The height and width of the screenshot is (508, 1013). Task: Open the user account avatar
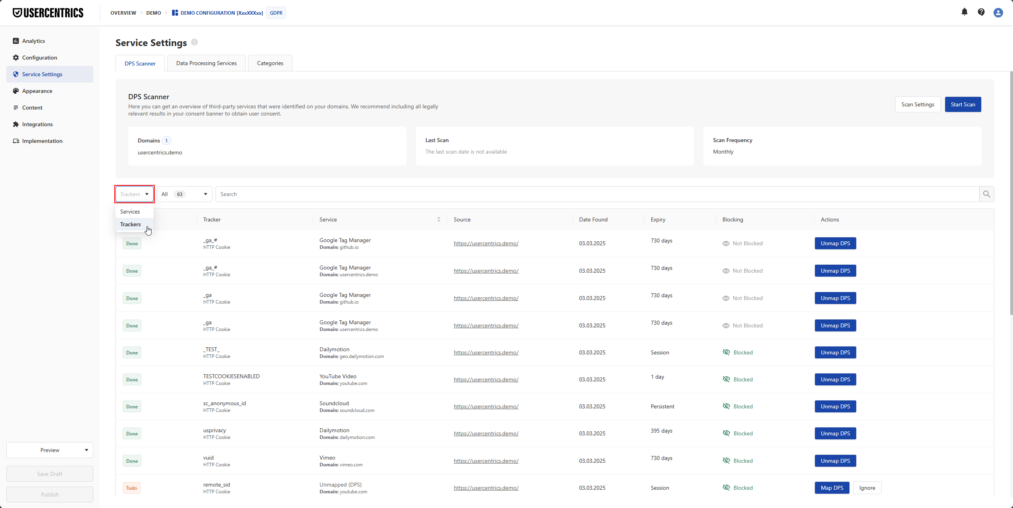pyautogui.click(x=998, y=13)
